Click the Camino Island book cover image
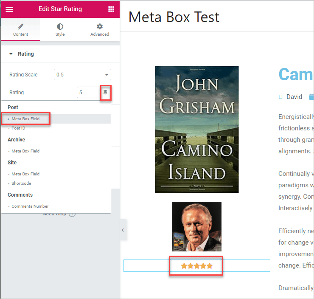 (196, 129)
